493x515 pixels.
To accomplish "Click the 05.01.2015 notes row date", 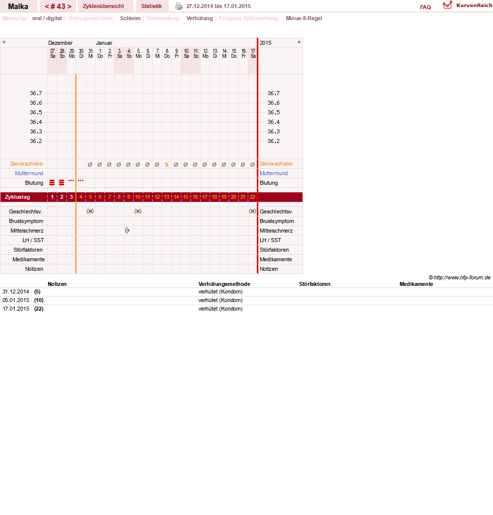I will pyautogui.click(x=16, y=300).
